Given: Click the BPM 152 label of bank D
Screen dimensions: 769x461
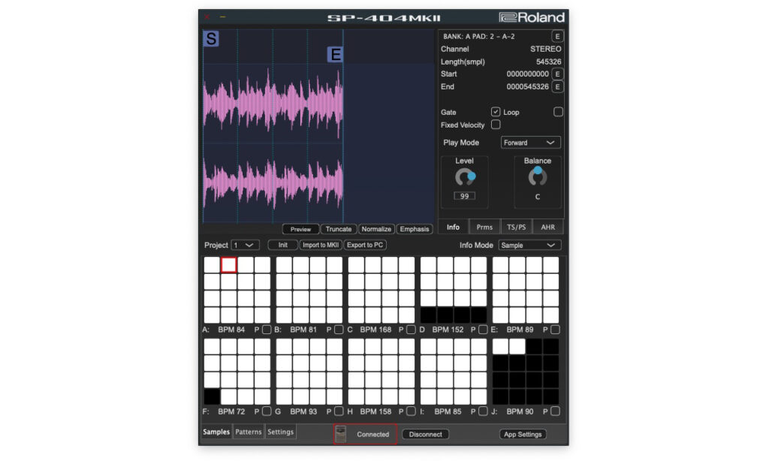Looking at the screenshot, I should tap(448, 330).
